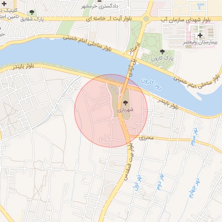Click the tree icon above شهربازی label
Image resolution: width=222 pixels, height=222 pixels.
[x=125, y=103]
